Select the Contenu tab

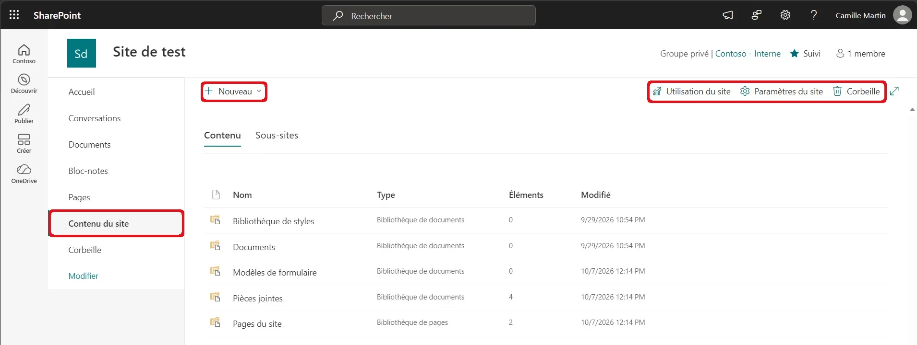pos(222,136)
